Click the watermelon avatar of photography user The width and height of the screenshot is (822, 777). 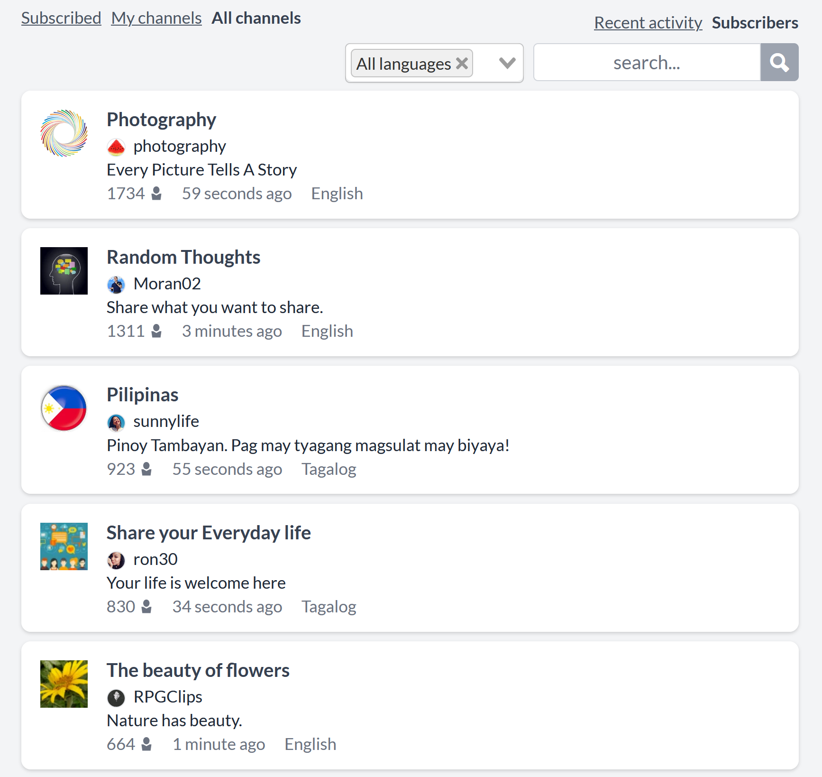tap(116, 147)
